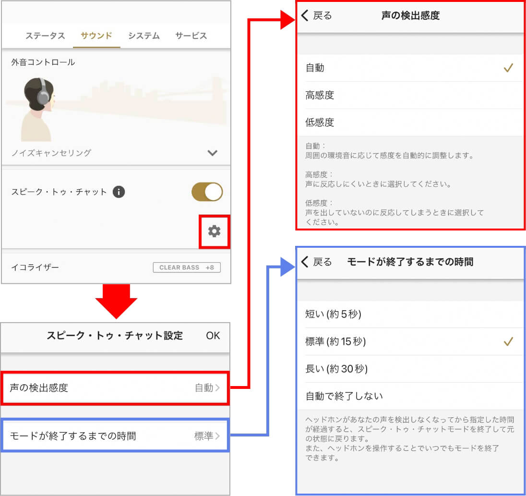This screenshot has width=526, height=496.
Task: Switch to the ステータス tab
Action: point(45,36)
